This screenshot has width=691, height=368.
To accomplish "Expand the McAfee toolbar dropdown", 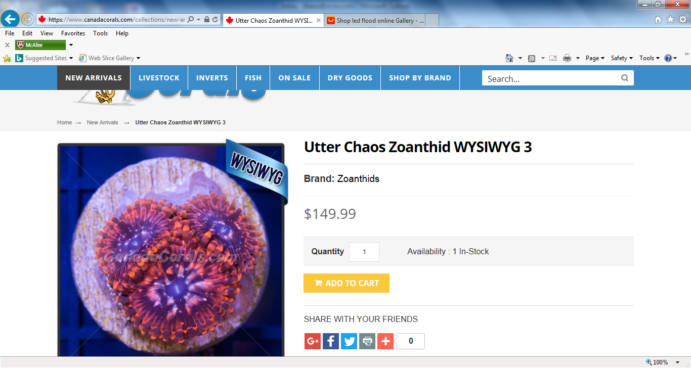I will click(71, 45).
